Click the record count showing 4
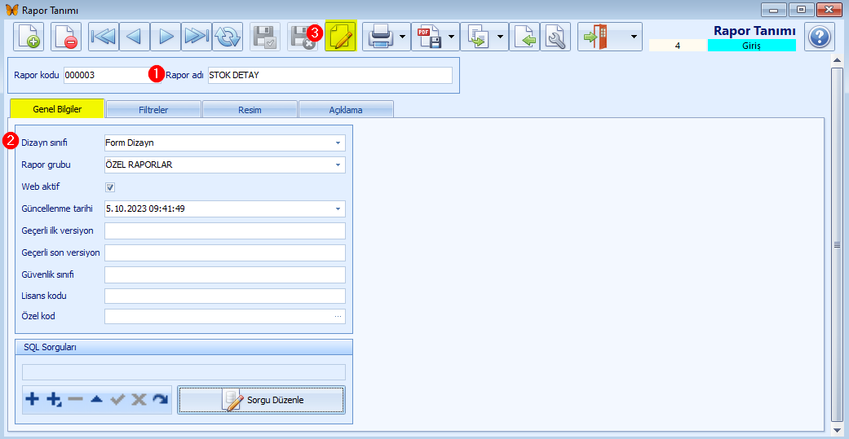Screen dimensions: 849x439 click(678, 46)
